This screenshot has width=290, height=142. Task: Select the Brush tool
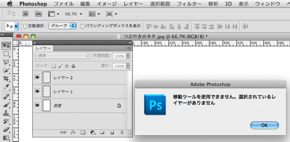[6, 105]
